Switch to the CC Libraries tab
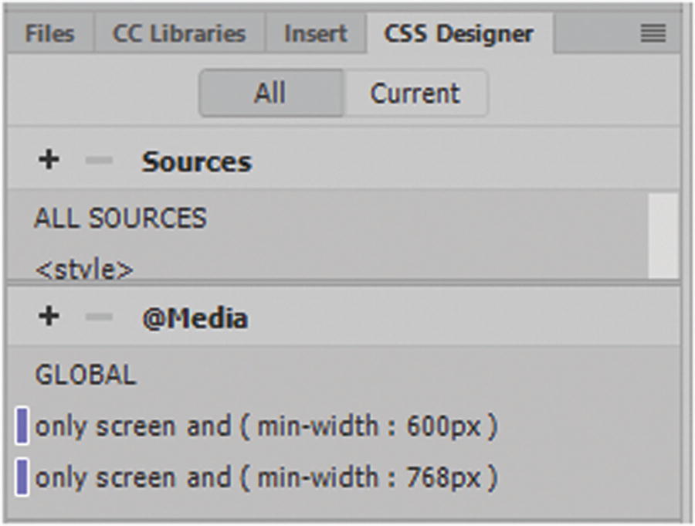The width and height of the screenshot is (695, 526). pos(179,34)
